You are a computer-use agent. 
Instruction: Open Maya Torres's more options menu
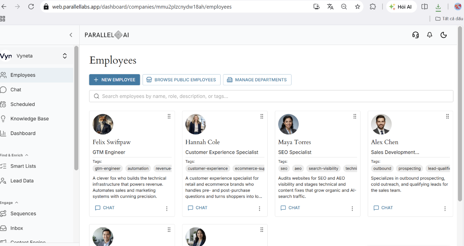pos(352,209)
